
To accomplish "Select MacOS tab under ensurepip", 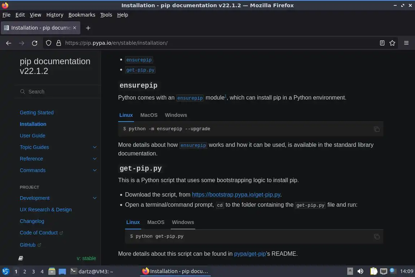I will (x=149, y=115).
